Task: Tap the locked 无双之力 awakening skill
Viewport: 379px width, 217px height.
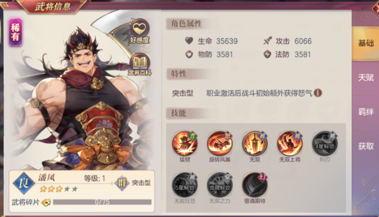Action: pos(220,185)
